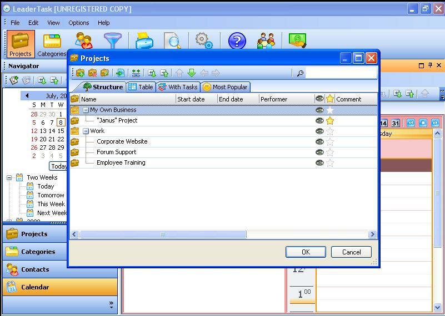
Task: Open the File menu
Action: click(x=15, y=23)
